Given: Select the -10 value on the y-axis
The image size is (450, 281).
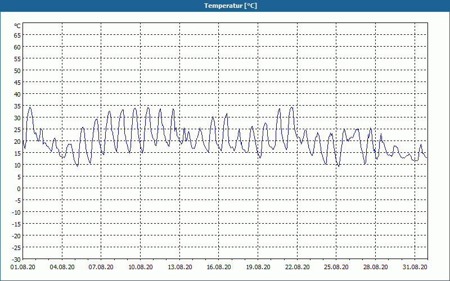Looking at the screenshot, I should pos(16,212).
